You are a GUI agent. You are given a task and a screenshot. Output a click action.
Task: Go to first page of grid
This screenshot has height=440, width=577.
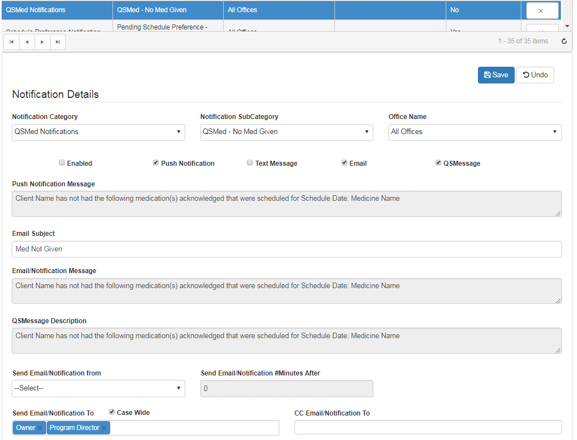[11, 42]
